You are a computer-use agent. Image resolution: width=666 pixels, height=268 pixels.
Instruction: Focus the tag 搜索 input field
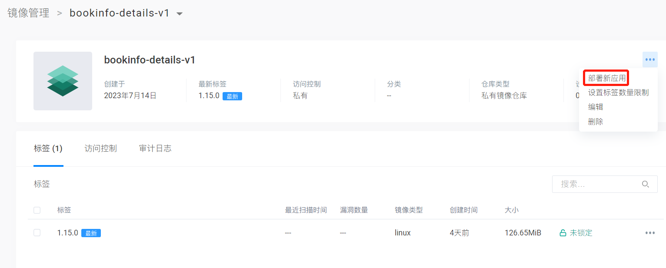(598, 184)
